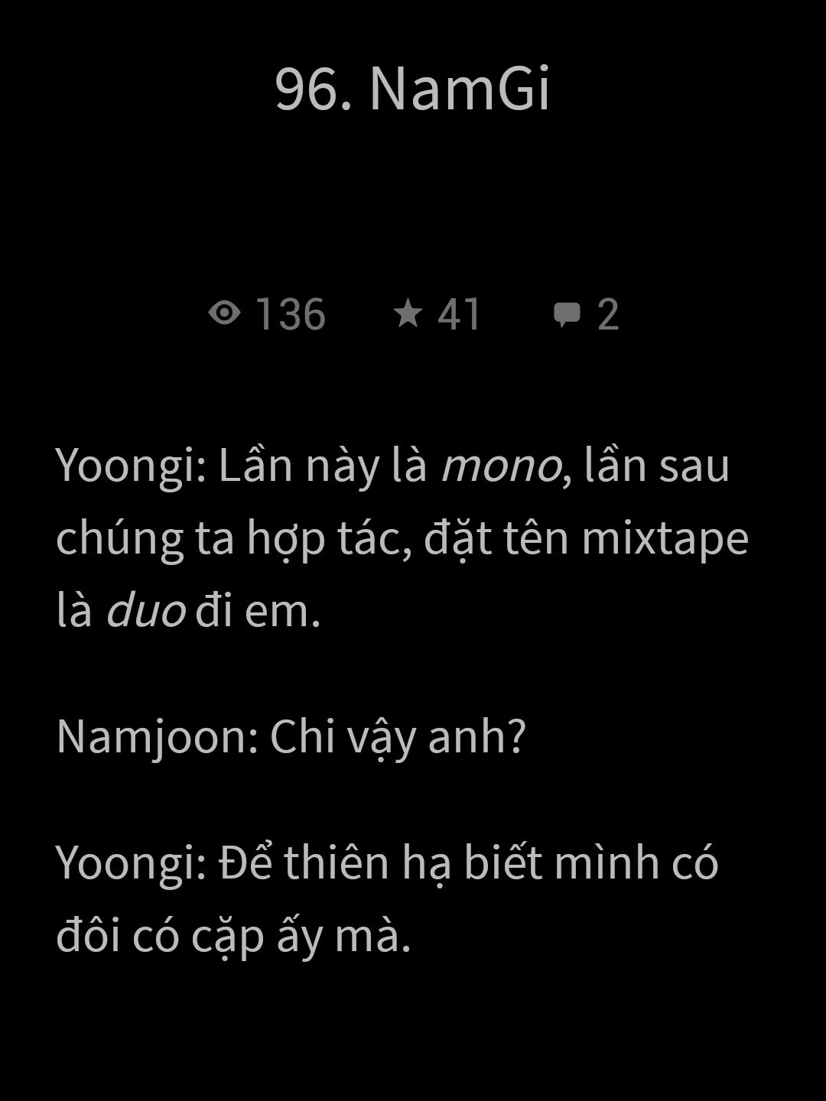Tap the chapter title 96. NamGi

pos(413,89)
